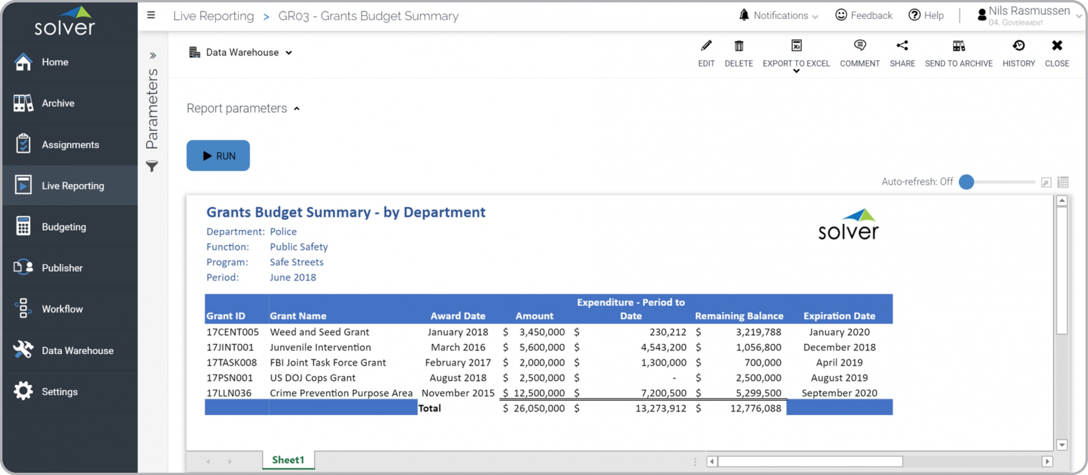Click the Share icon
Image resolution: width=1088 pixels, height=475 pixels.
[902, 46]
